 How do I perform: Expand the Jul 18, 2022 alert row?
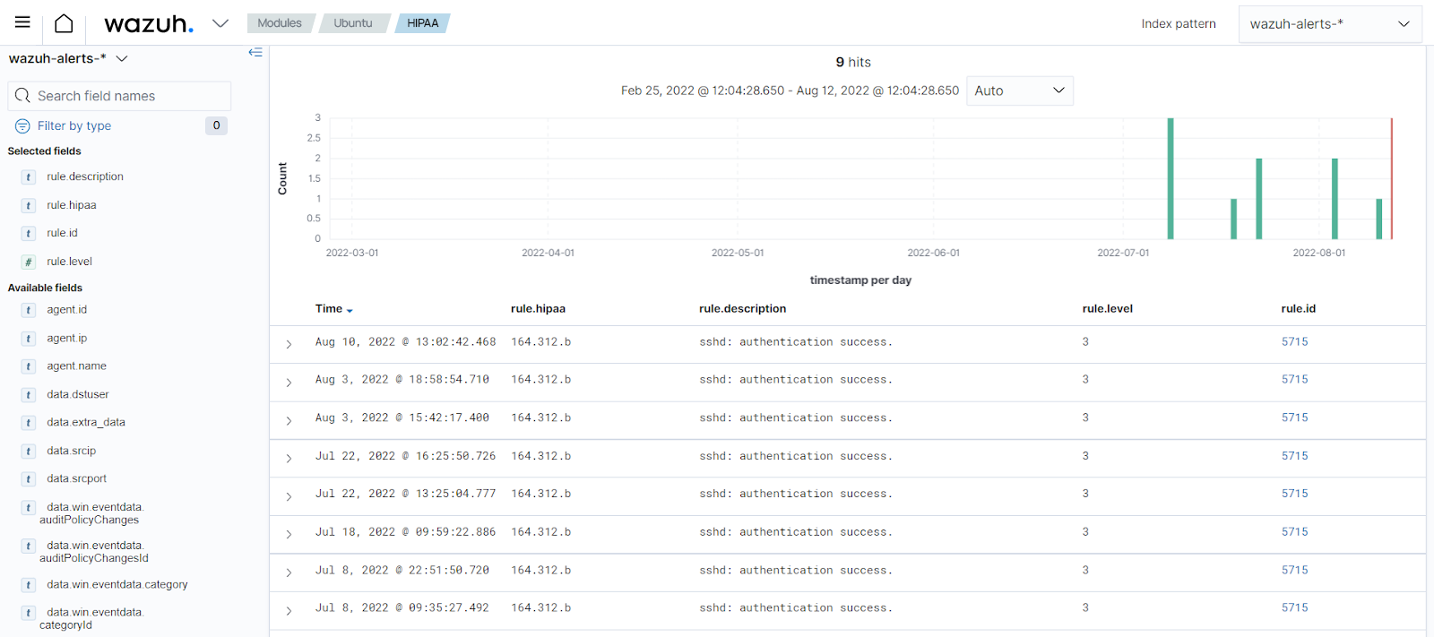pyautogui.click(x=289, y=534)
